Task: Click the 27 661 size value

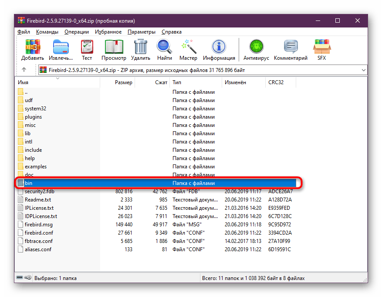Action: (x=125, y=233)
